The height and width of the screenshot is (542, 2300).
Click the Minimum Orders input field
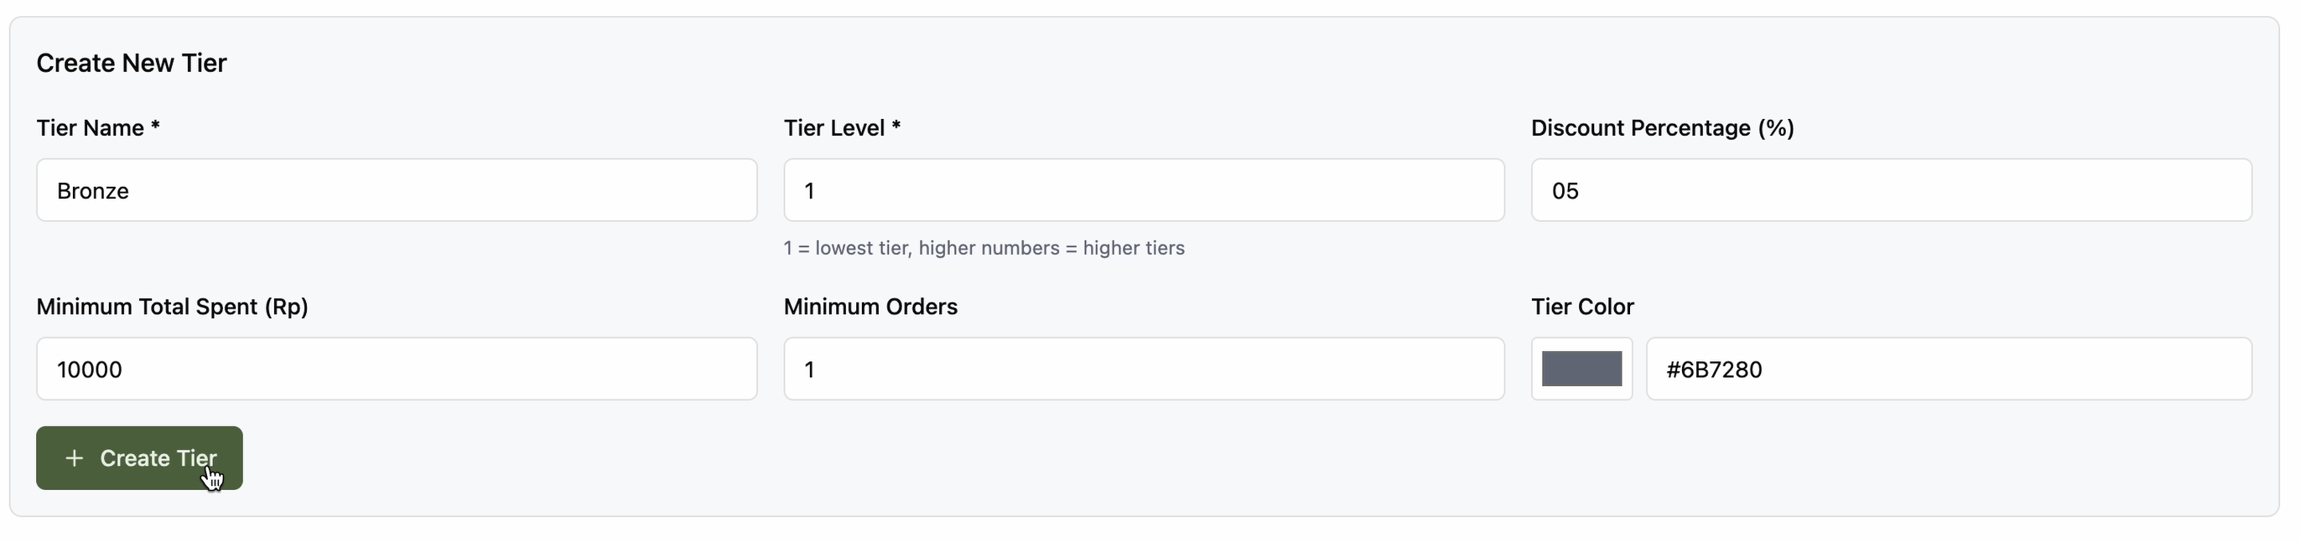[x=1144, y=369]
